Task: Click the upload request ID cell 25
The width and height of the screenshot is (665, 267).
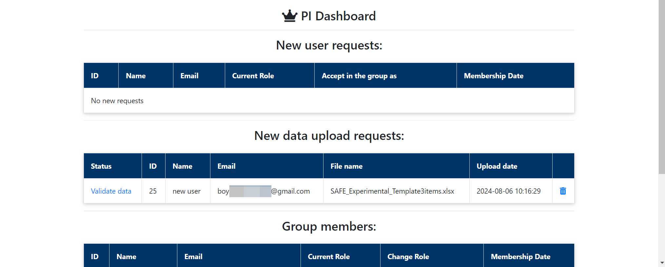Action: pos(153,191)
